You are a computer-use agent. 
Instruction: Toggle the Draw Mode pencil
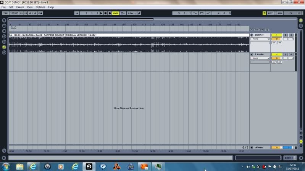click(139, 13)
